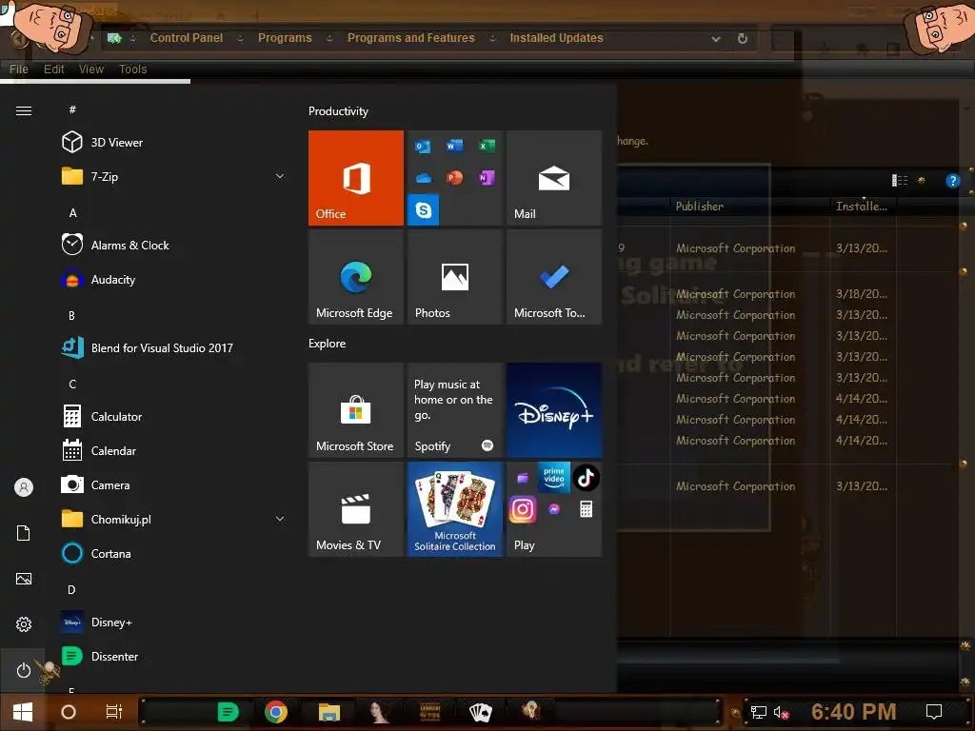Screen dimensions: 975x731
Task: Open Prime Video in the Play tile
Action: coord(554,477)
